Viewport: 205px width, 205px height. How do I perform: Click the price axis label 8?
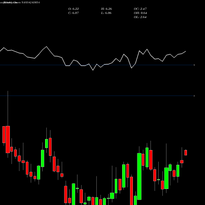194,96
